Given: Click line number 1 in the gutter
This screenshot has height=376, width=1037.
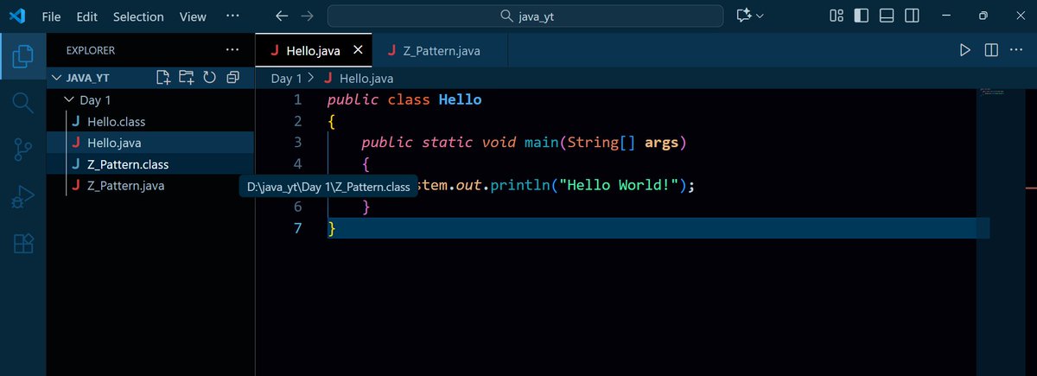Looking at the screenshot, I should pyautogui.click(x=297, y=99).
